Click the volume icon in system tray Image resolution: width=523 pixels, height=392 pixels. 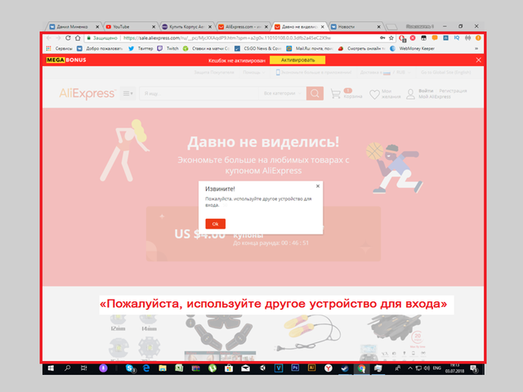click(427, 368)
